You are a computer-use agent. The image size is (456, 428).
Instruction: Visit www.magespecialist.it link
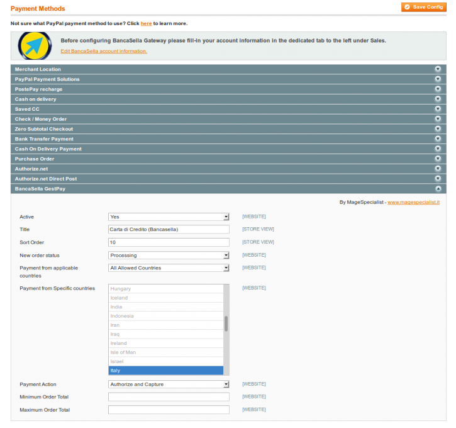coord(413,202)
